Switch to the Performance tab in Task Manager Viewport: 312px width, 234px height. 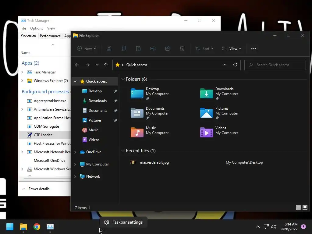coord(50,36)
